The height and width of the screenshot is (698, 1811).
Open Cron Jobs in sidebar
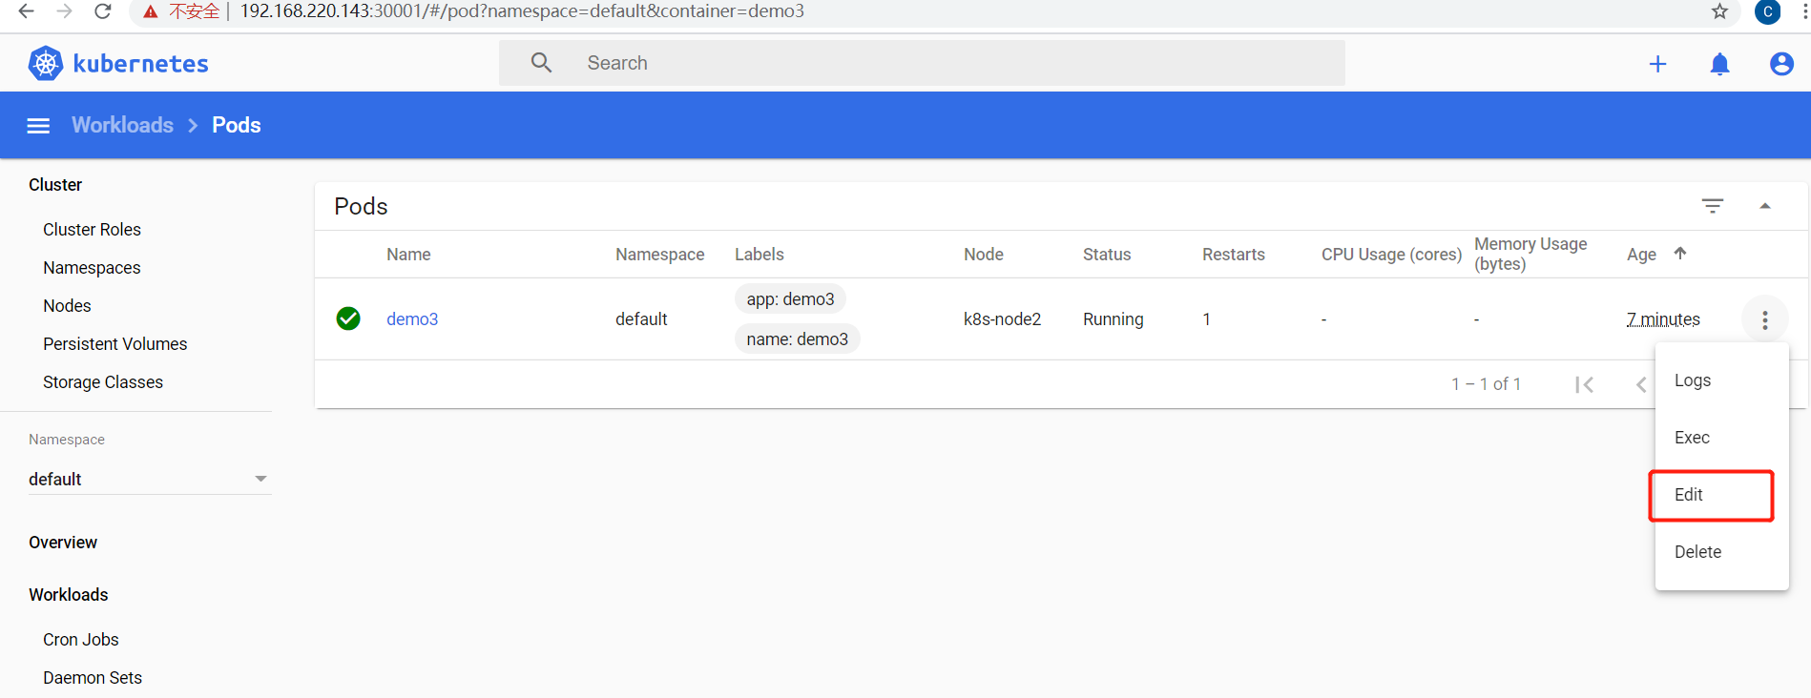[x=81, y=640]
